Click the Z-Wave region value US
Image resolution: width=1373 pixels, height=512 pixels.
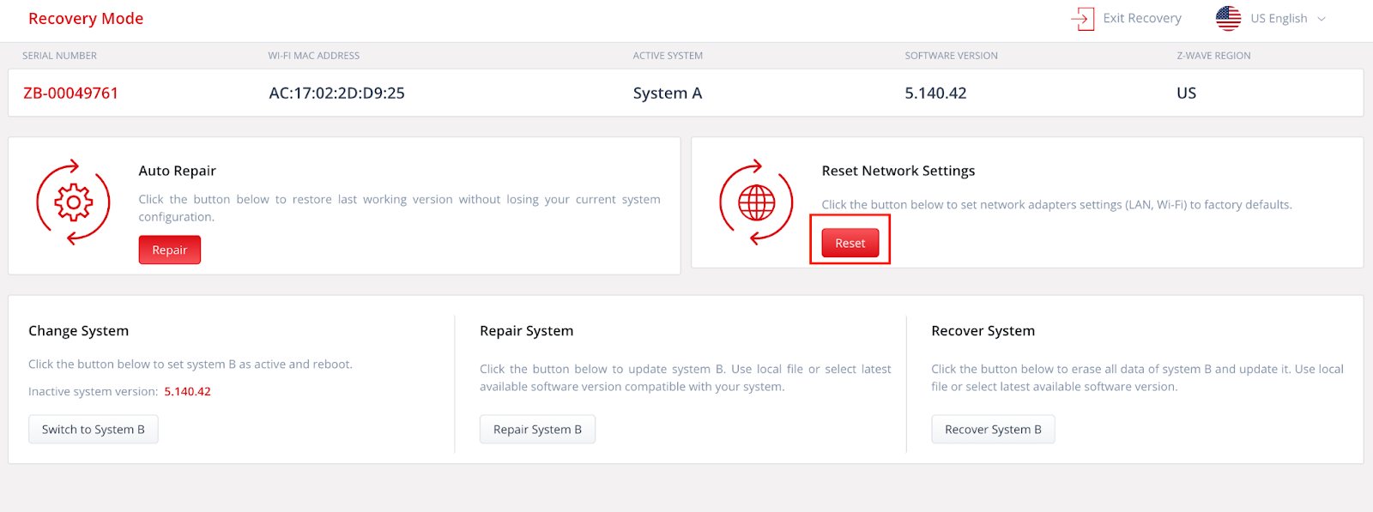(x=1186, y=93)
